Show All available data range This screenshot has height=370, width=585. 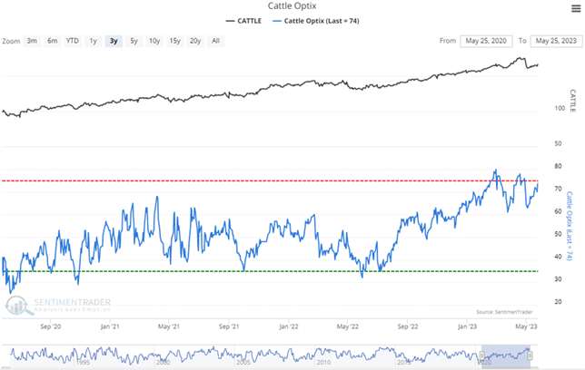pos(215,41)
